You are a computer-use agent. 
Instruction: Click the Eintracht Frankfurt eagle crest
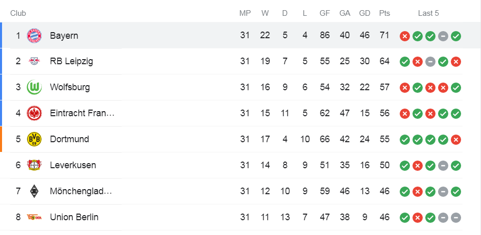[x=34, y=113]
